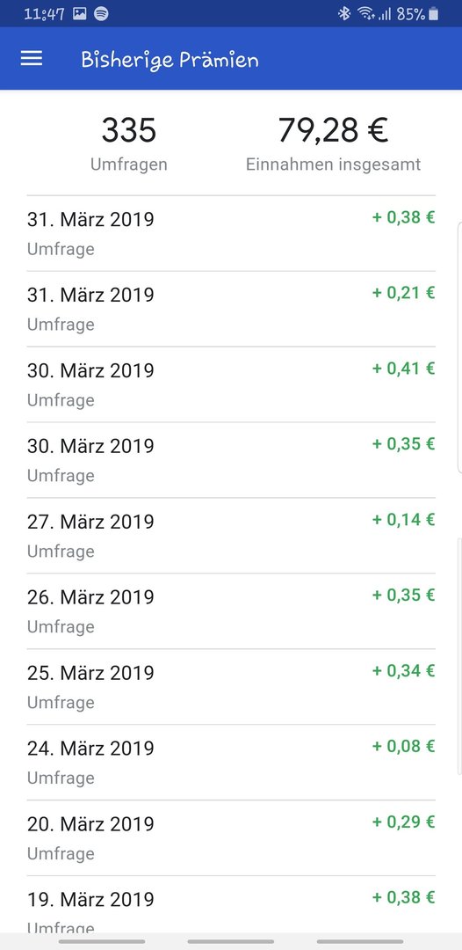Select the 79,28 € total earnings

tap(333, 144)
